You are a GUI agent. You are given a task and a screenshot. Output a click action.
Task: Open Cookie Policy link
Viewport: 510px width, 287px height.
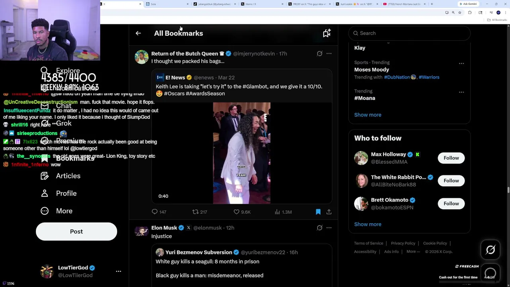point(435,243)
